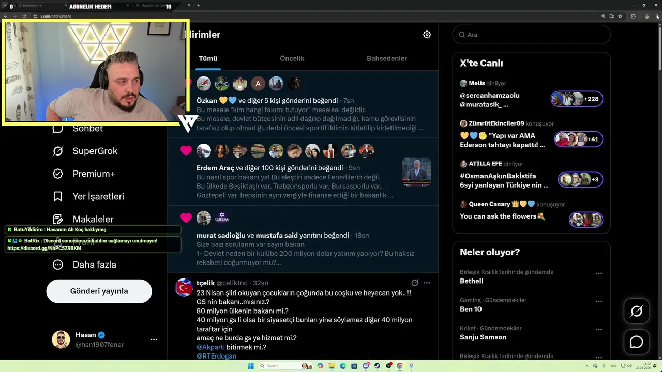
Task: Open Özkan liked your post notification
Action: click(303, 104)
